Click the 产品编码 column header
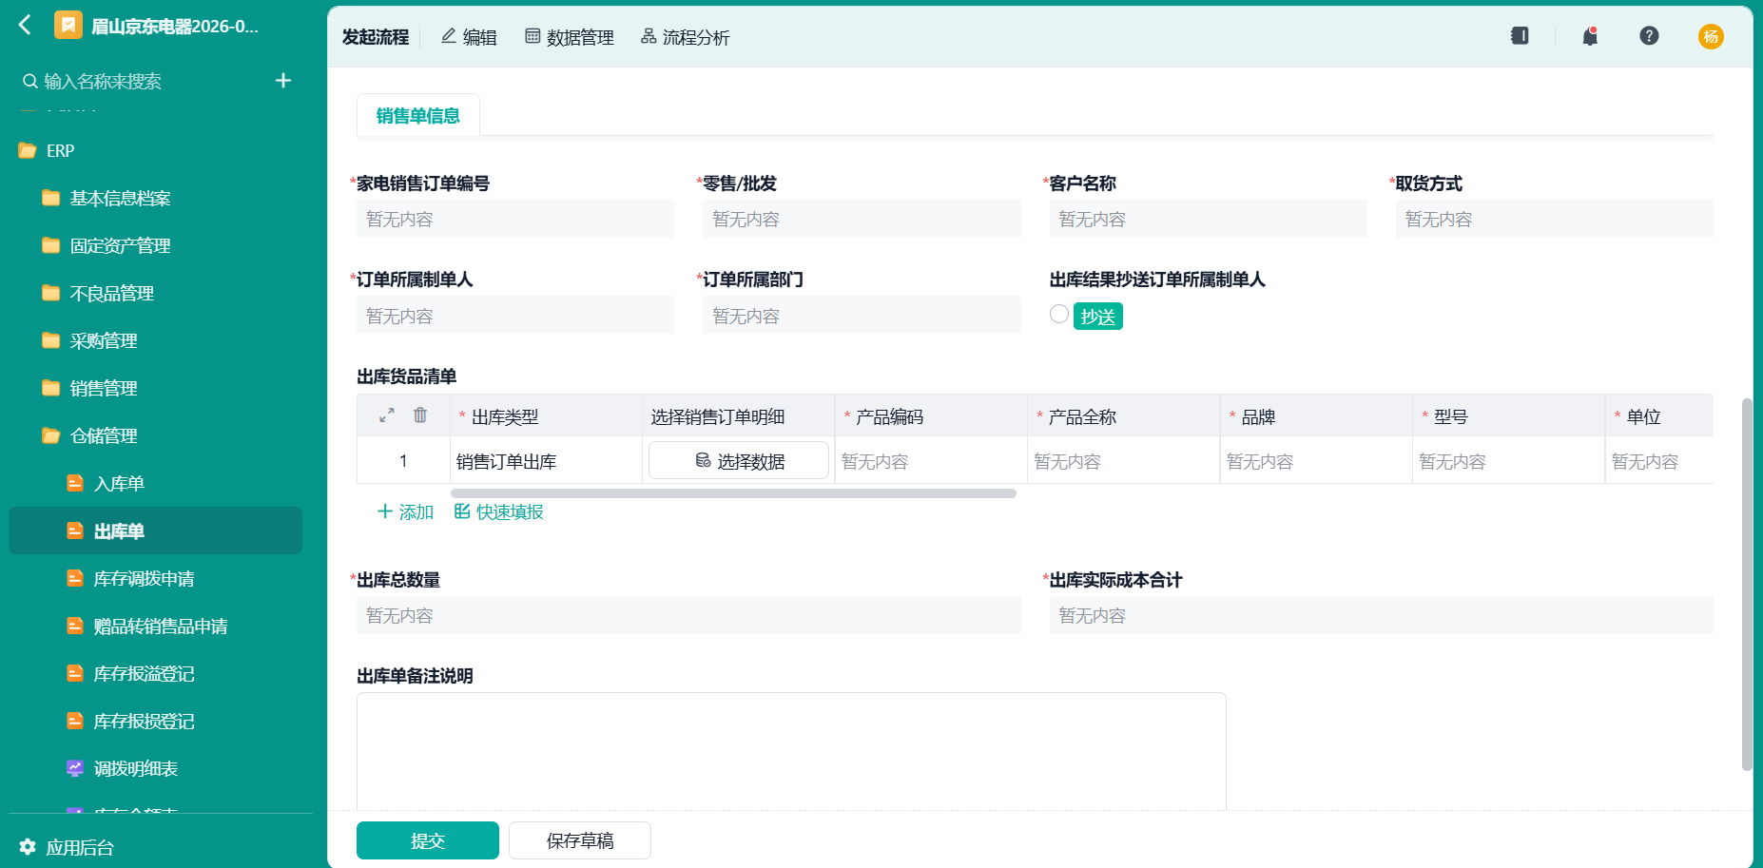1763x868 pixels. (931, 416)
